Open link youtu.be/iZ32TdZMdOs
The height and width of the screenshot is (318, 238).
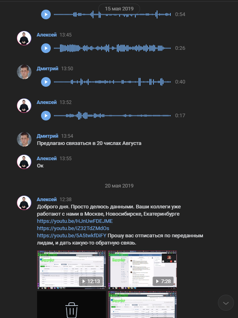click(73, 228)
